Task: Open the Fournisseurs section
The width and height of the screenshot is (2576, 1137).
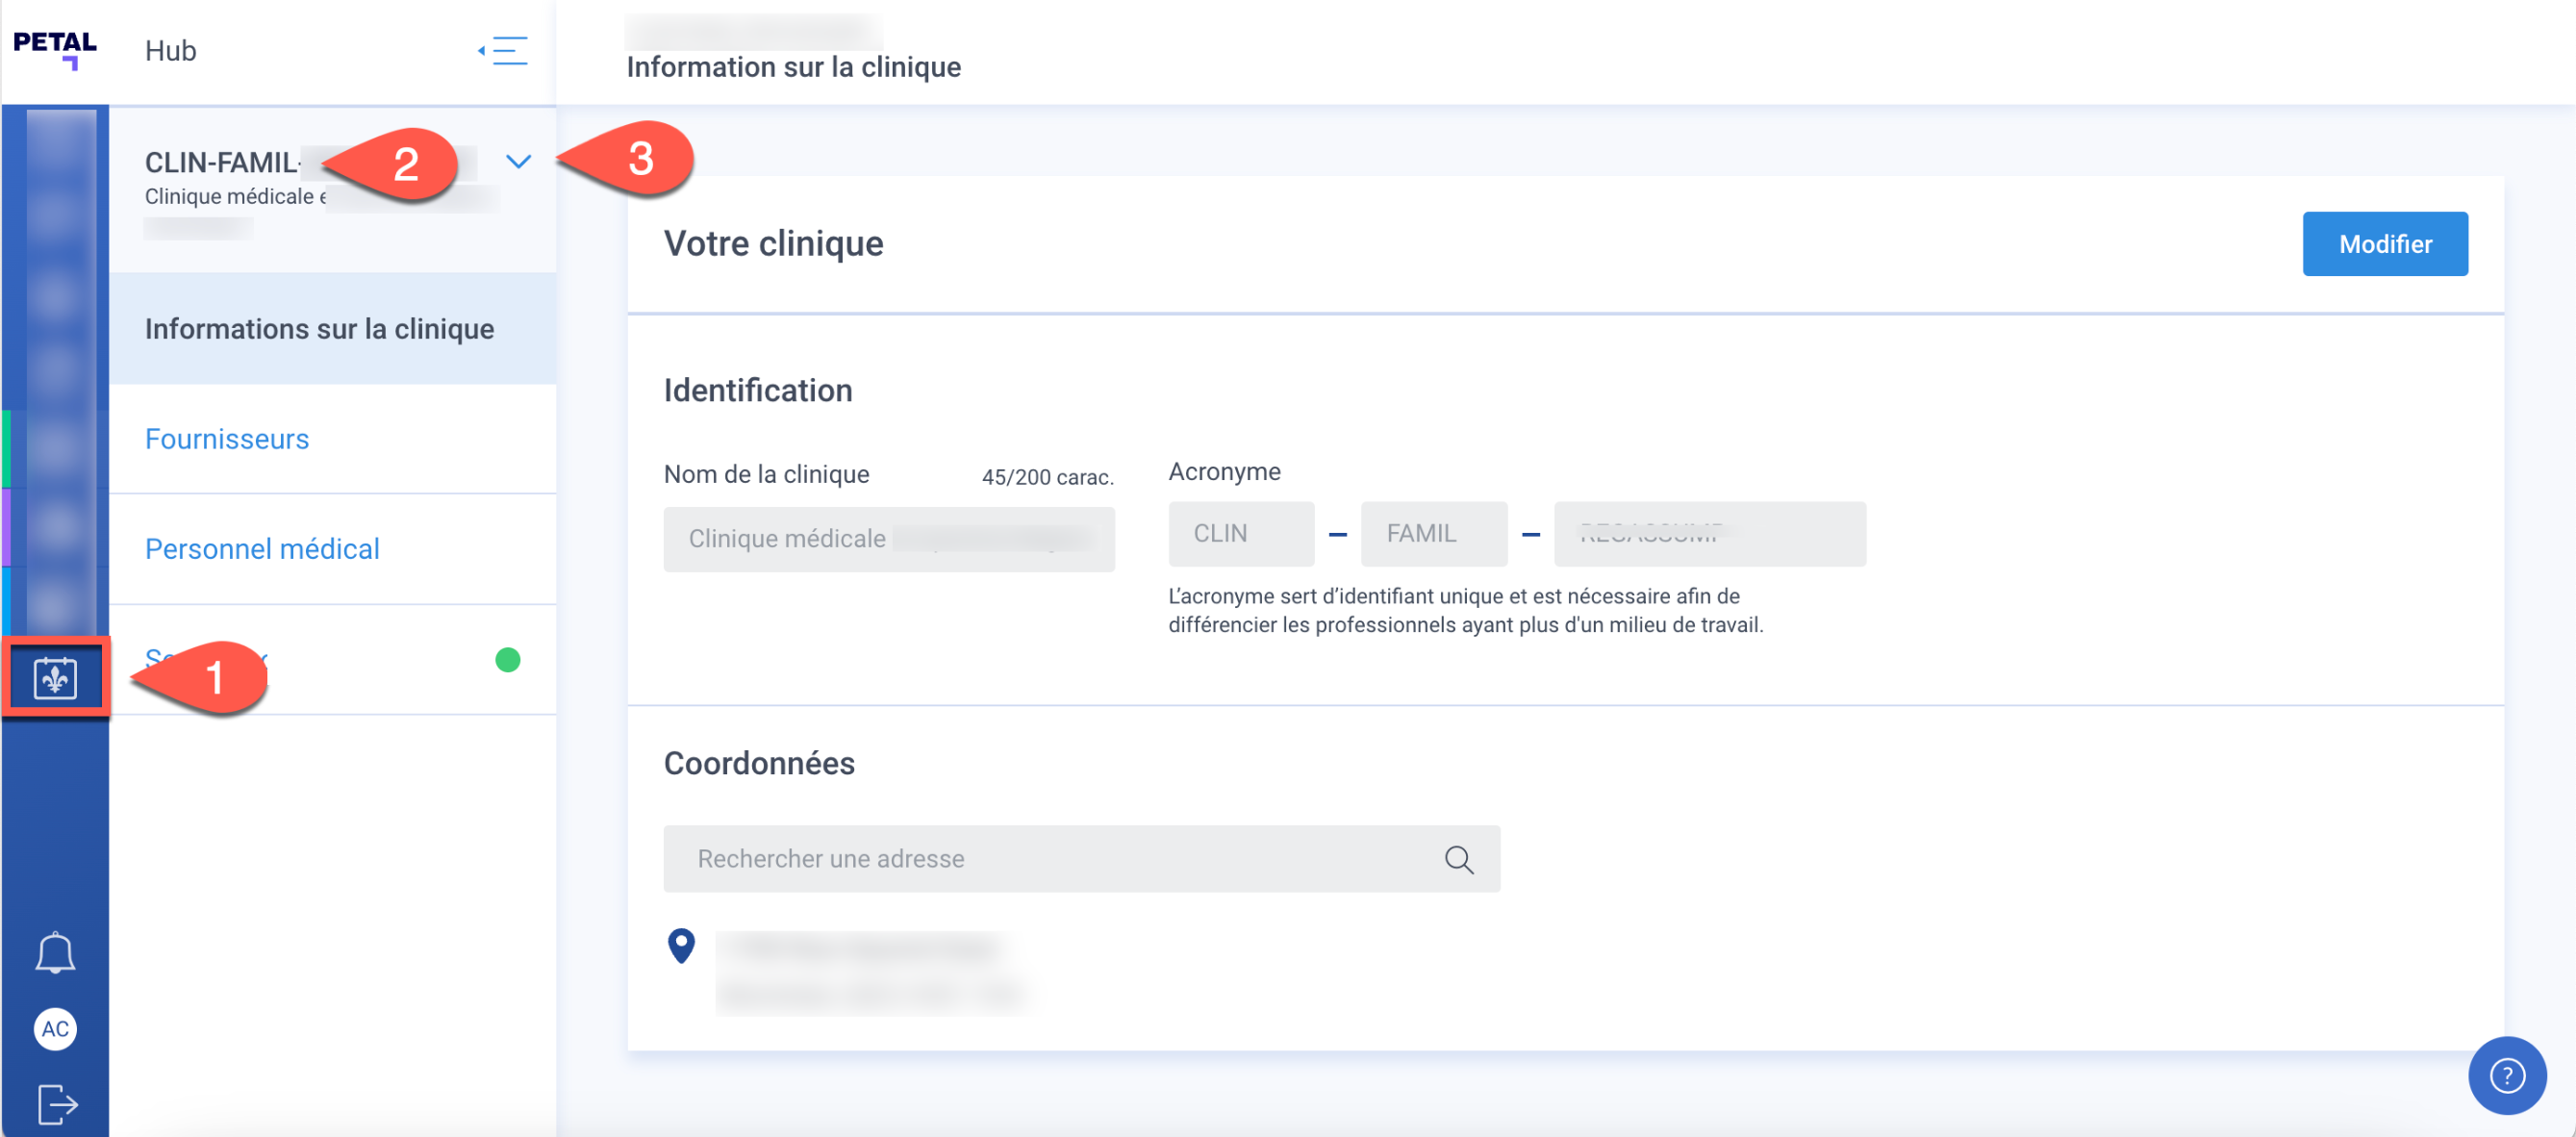Action: [227, 438]
